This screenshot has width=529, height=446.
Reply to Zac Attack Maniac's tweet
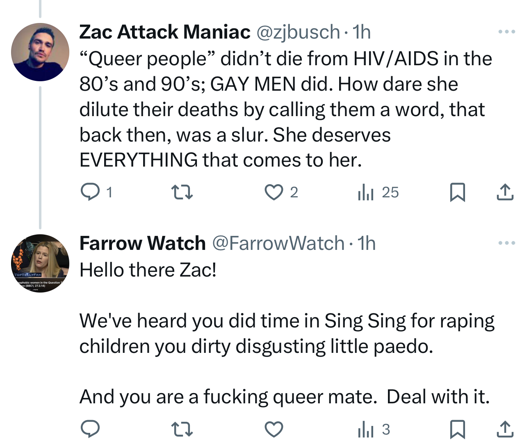click(x=90, y=192)
